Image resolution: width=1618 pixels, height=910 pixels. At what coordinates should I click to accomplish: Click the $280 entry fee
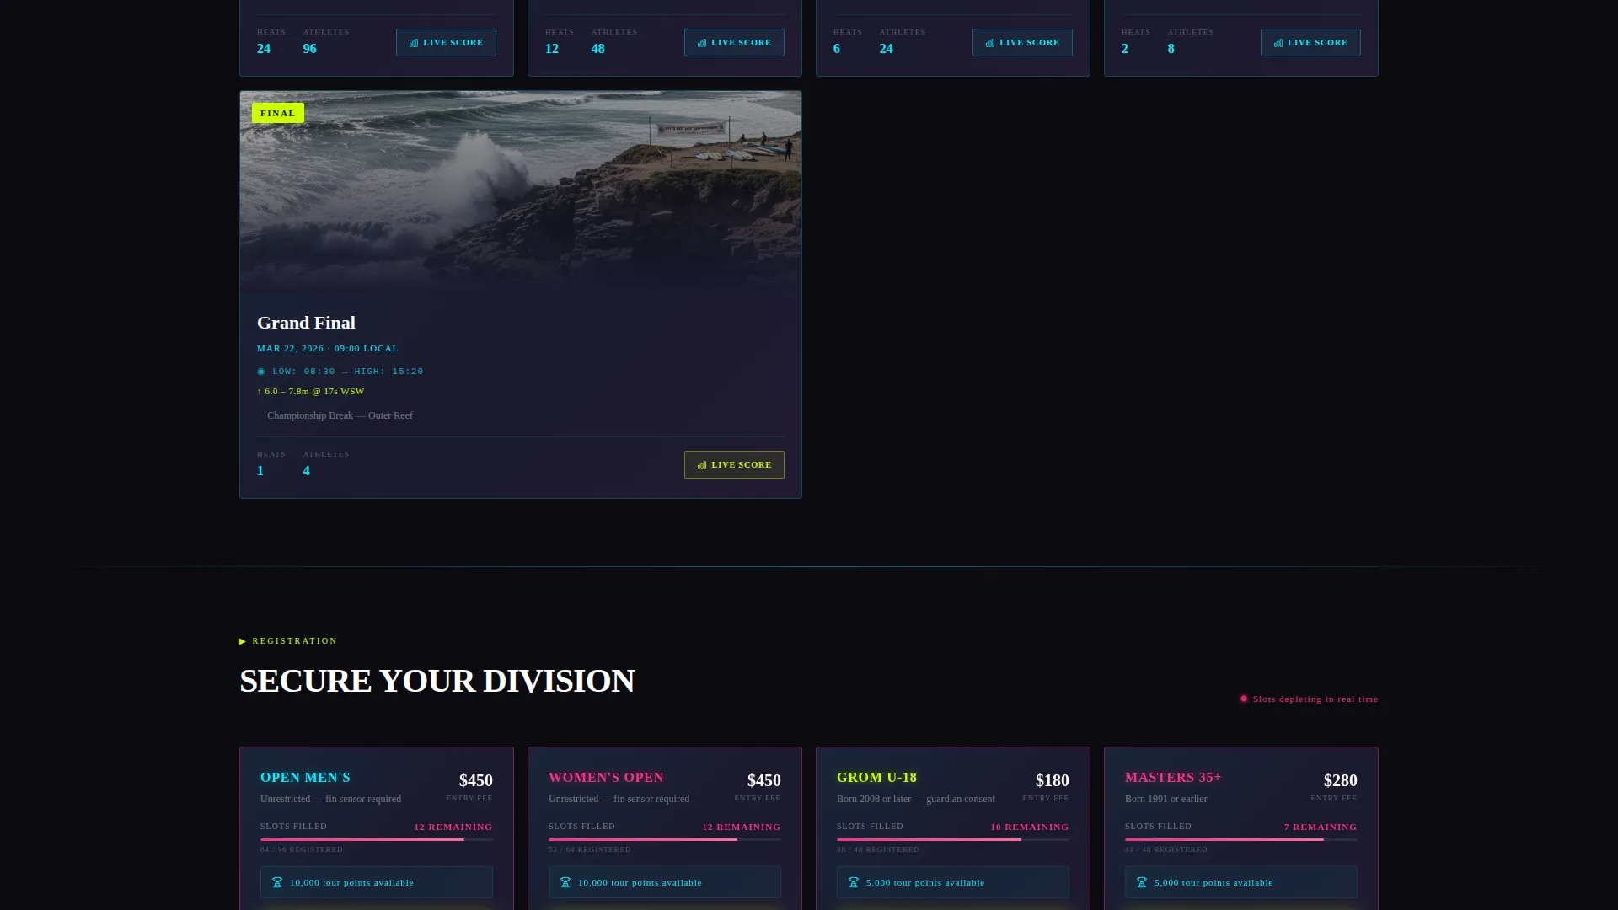click(x=1341, y=780)
